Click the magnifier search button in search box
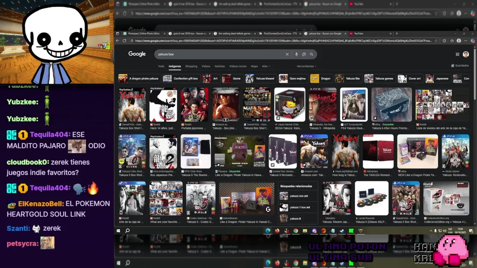This screenshot has height=268, width=477. pyautogui.click(x=312, y=54)
